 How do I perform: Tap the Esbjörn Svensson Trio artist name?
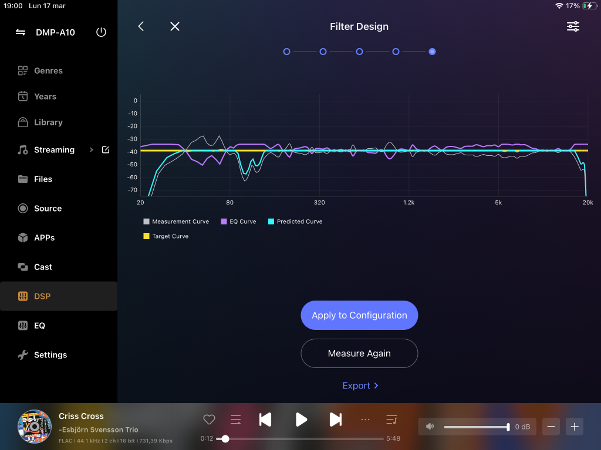(x=99, y=429)
